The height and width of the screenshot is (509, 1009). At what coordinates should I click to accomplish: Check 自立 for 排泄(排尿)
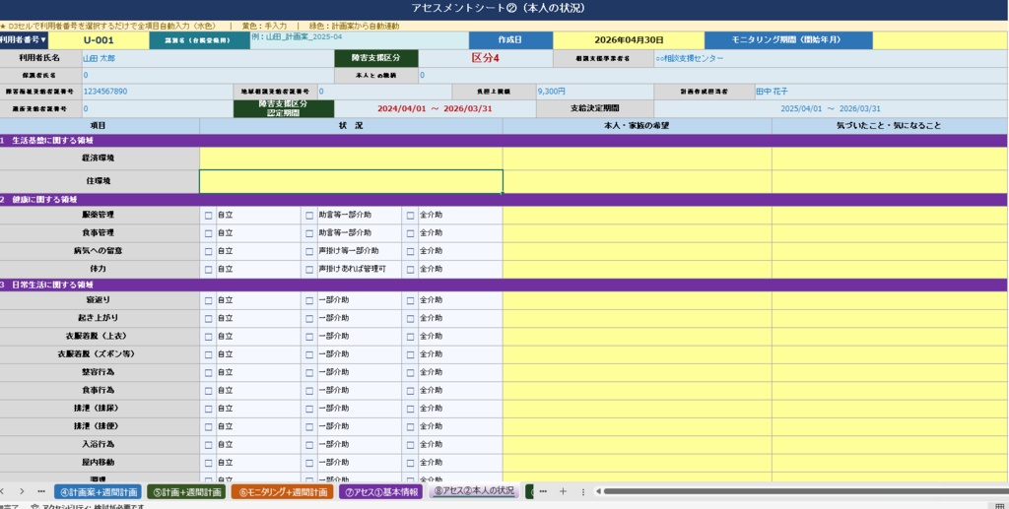click(x=208, y=409)
